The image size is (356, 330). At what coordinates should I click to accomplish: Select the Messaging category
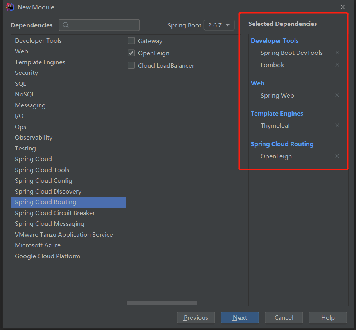point(68,105)
